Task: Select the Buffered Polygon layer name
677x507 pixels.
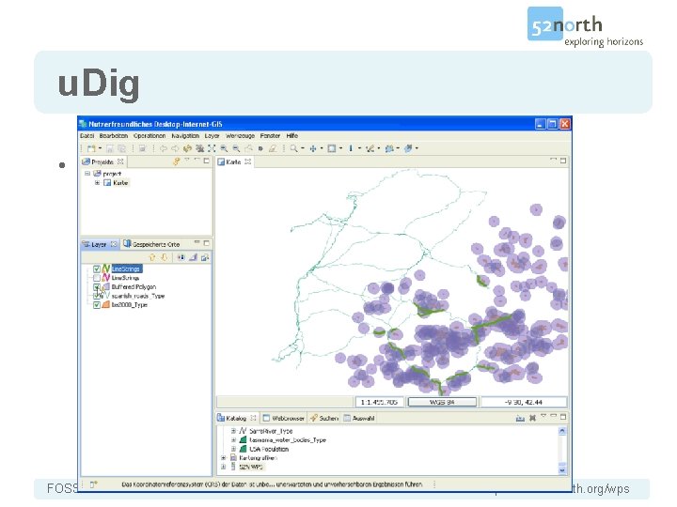Action: (134, 286)
